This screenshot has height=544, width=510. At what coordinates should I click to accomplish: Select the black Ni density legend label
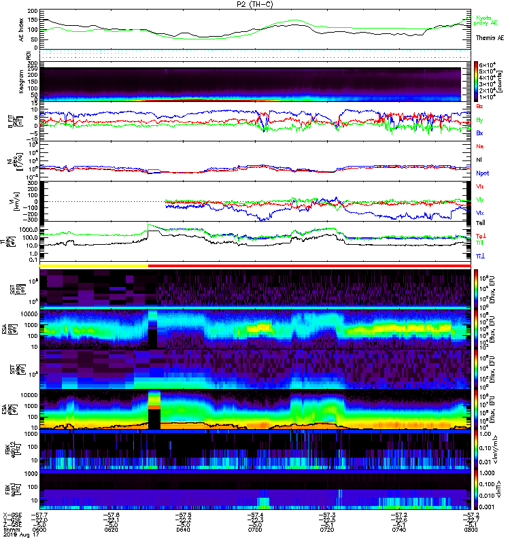point(479,160)
